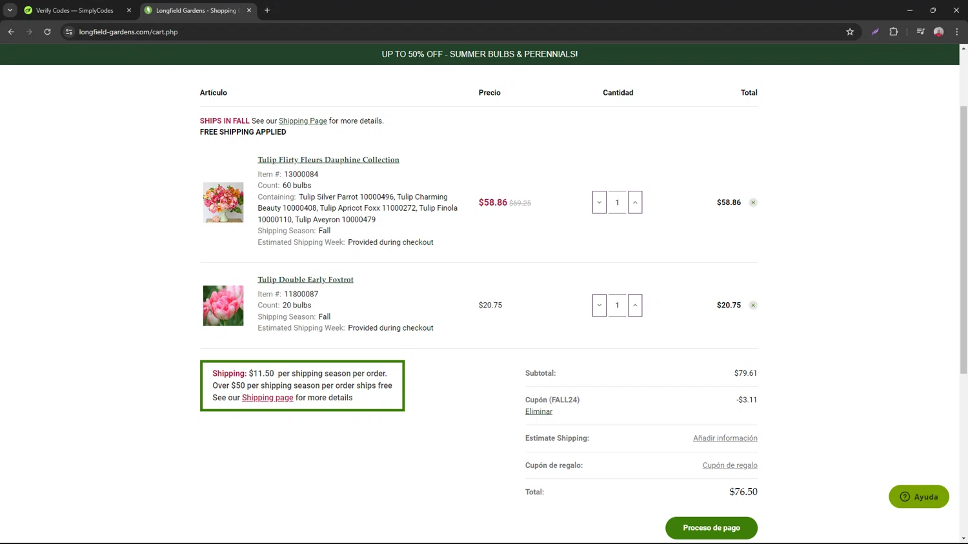
Task: Close the Verify Codes SimplyCodes tab
Action: (x=129, y=10)
